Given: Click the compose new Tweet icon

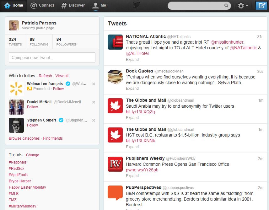Looking at the screenshot, I should [261, 6].
